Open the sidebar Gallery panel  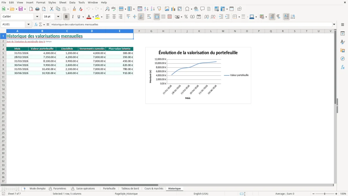click(342, 51)
